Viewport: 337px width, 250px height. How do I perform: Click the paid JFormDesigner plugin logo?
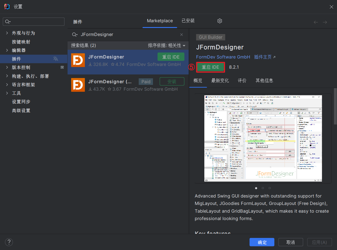pos(78,85)
